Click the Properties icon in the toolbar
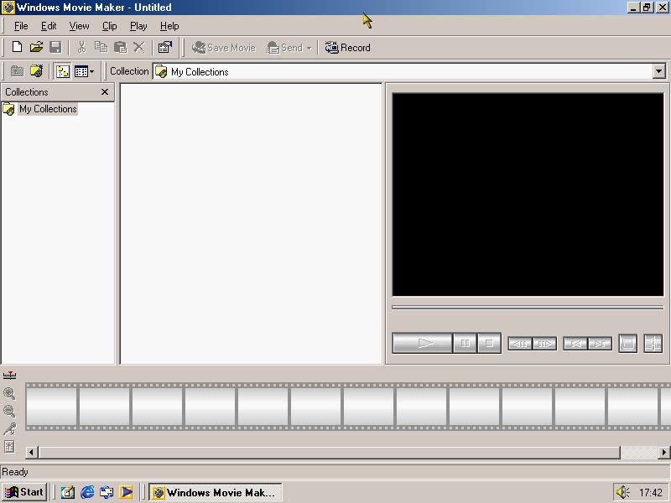Viewport: 671px width, 503px height. 165,48
